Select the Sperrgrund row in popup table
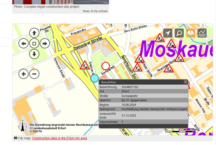Screen dimensions: 216x145 [143, 109]
